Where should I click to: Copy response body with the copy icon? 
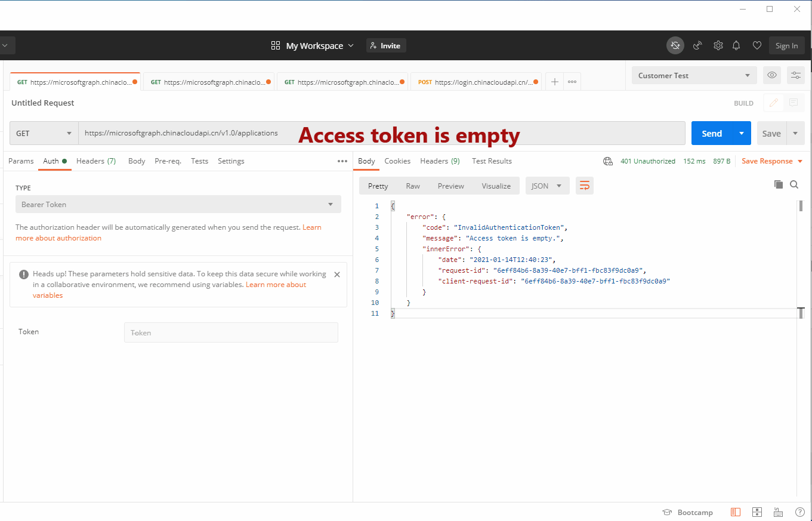(x=778, y=184)
